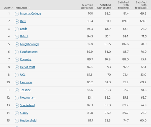Viewport: 151px width, 127px height.
Task: Sort by Institution column chevron
Action: [28, 8]
